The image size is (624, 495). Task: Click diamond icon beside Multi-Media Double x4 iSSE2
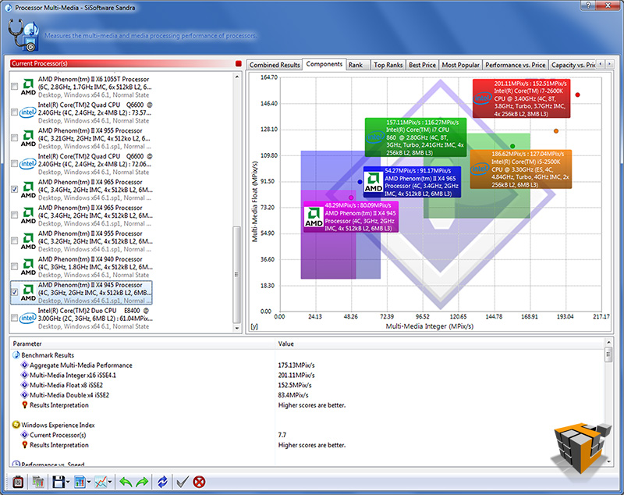(25, 394)
